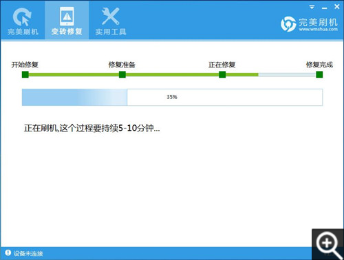Click the 修复准备 label

click(122, 65)
